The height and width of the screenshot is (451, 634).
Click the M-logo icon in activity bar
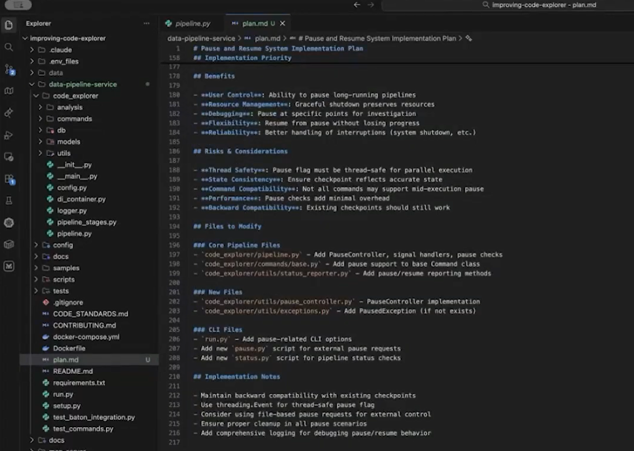tap(9, 266)
